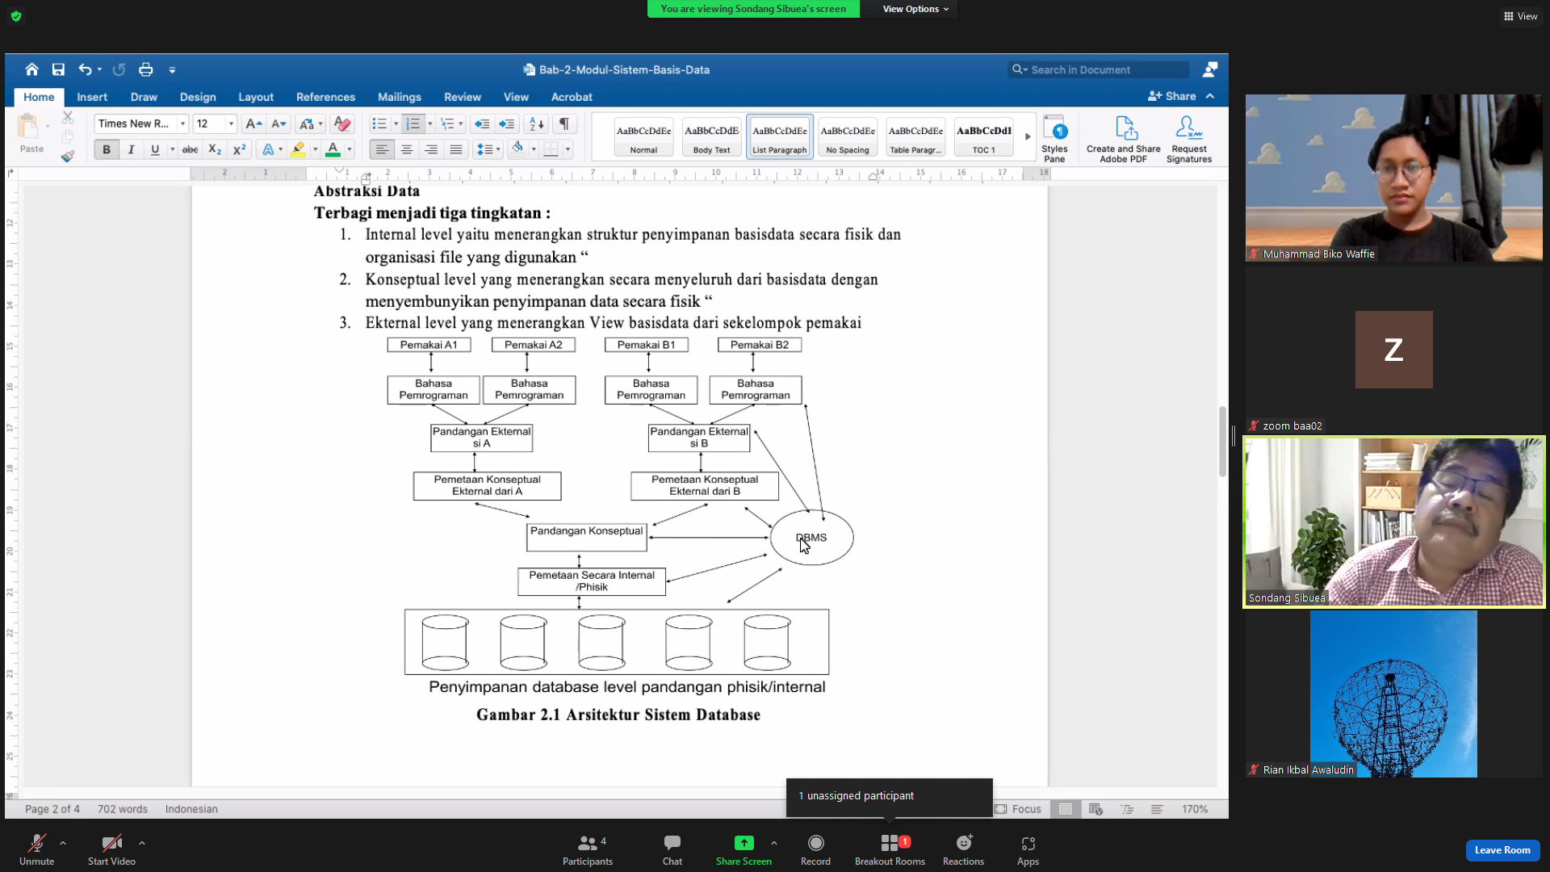Screen dimensions: 1550x872
Task: Click the Save document icon
Action: pos(58,69)
